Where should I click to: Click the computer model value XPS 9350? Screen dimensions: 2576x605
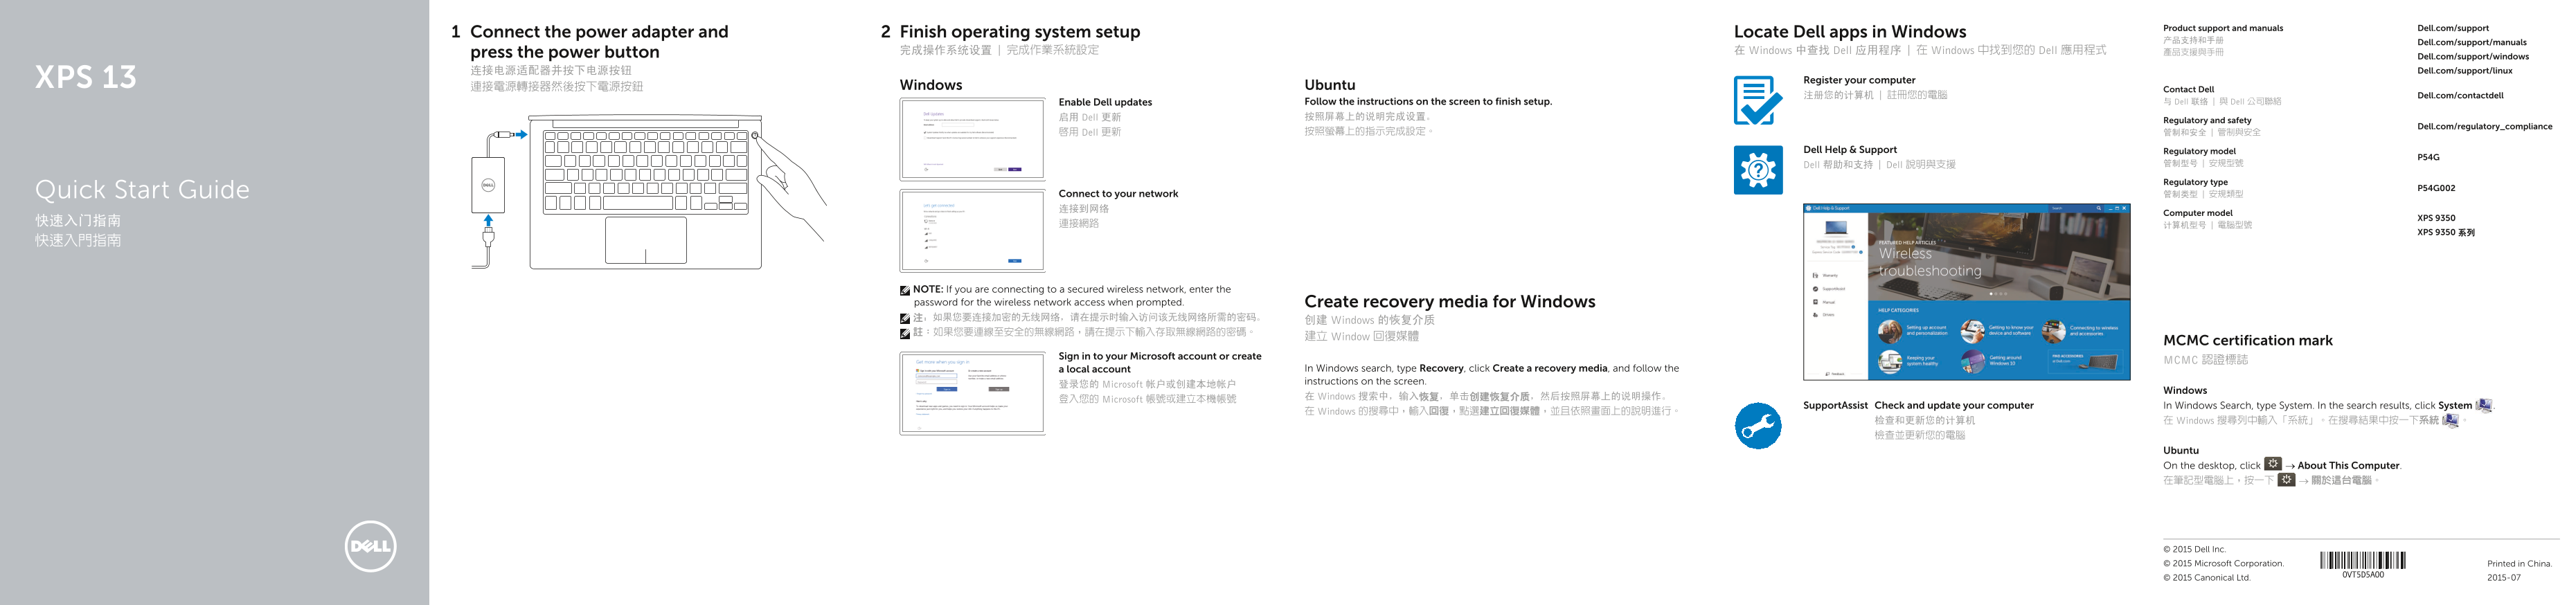(x=2436, y=218)
